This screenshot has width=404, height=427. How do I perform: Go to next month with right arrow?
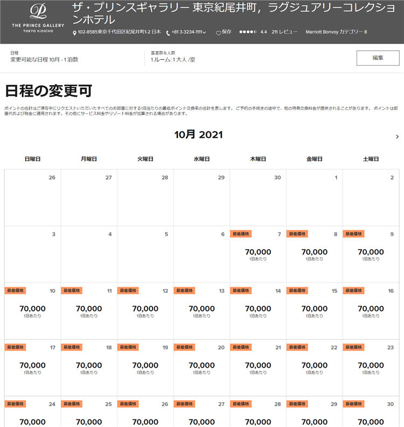pyautogui.click(x=397, y=137)
